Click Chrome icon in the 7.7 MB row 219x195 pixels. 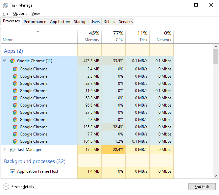(15, 134)
